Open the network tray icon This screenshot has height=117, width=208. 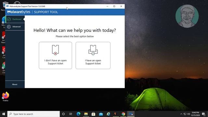(x=185, y=114)
